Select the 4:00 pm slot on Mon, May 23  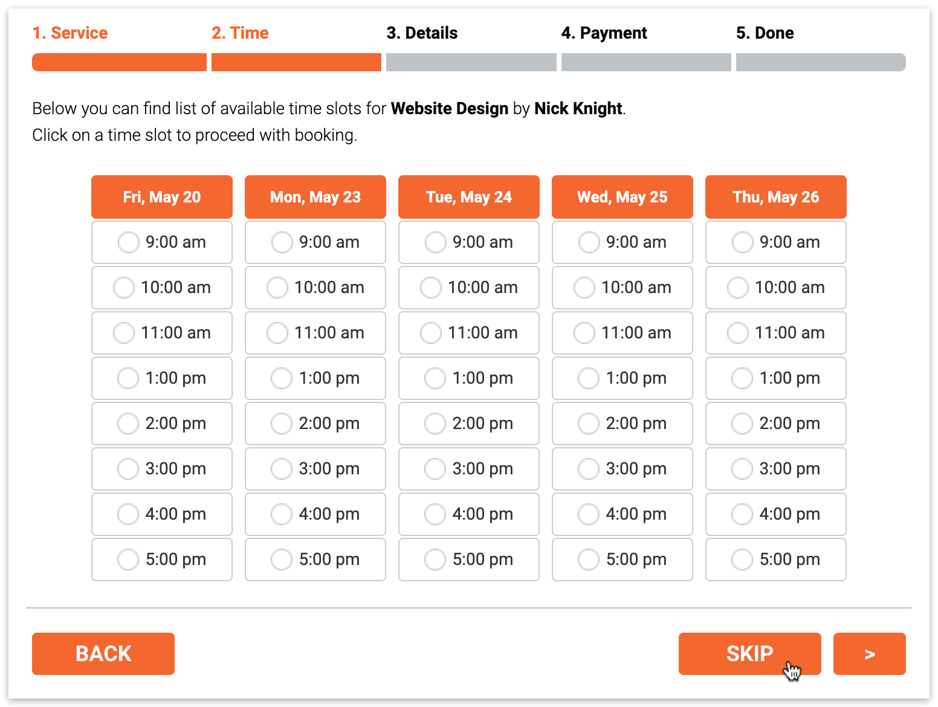[x=315, y=514]
